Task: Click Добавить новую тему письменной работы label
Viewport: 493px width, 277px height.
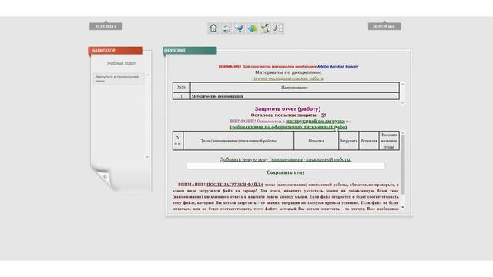Action: coord(286,159)
